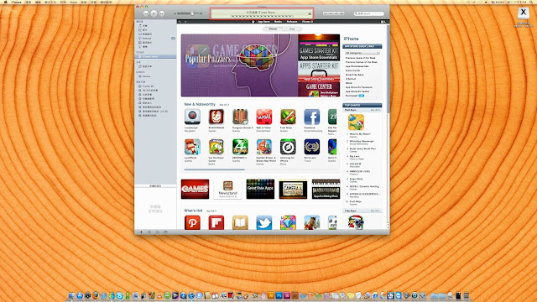Image resolution: width=537 pixels, height=302 pixels.
Task: Open the All Categories dropdown
Action: click(x=362, y=53)
